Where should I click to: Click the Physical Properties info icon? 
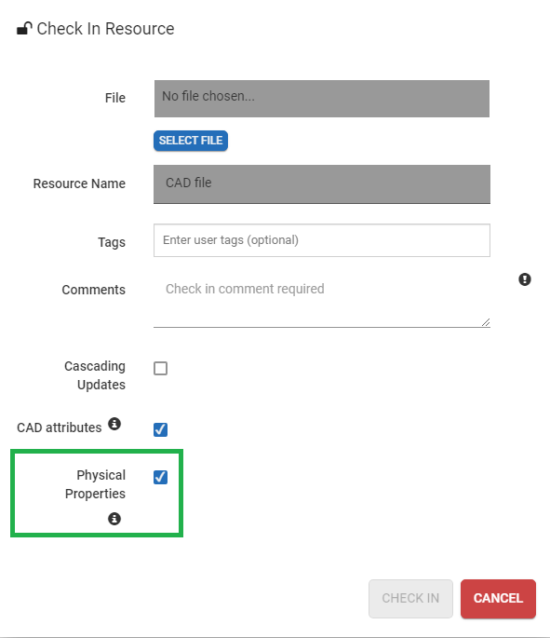point(114,519)
